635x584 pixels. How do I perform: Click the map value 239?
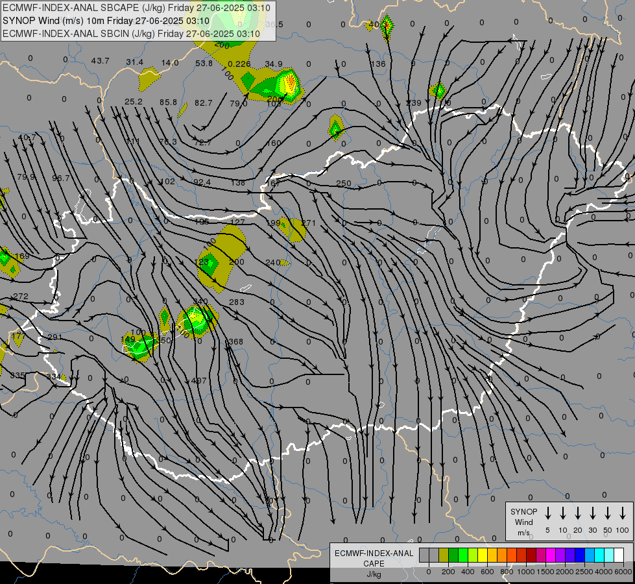(413, 103)
